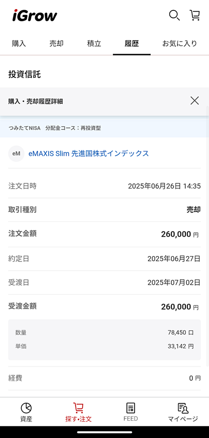Screen dimensions: 209x438
Task: Switch to the お気に入り tab
Action: [x=180, y=44]
